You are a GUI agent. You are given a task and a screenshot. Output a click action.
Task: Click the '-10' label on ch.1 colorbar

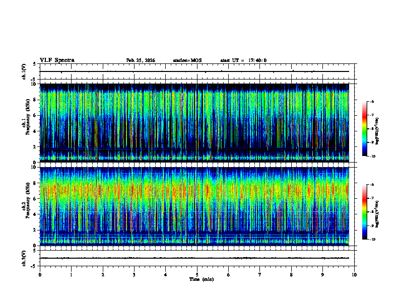372,157
